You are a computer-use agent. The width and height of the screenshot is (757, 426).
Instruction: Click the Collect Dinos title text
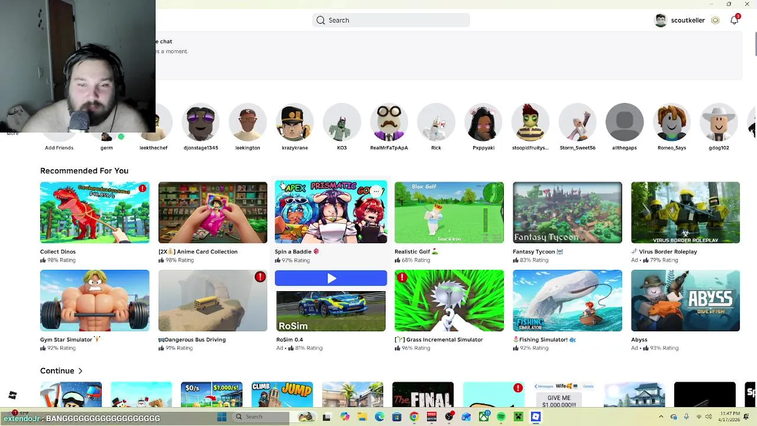click(x=58, y=251)
